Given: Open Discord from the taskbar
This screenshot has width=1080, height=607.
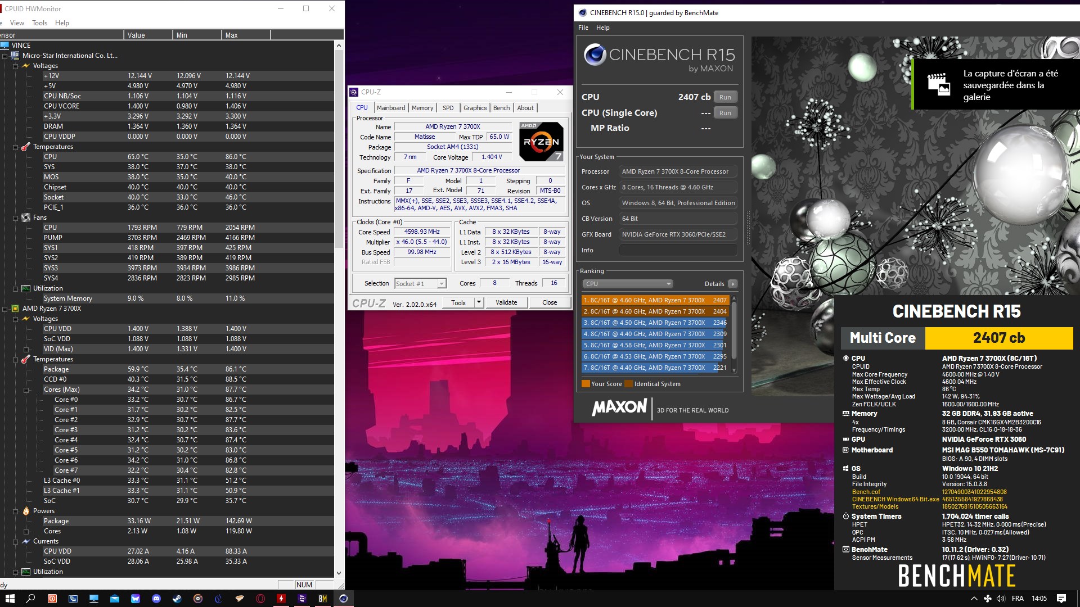Looking at the screenshot, I should click(x=156, y=599).
